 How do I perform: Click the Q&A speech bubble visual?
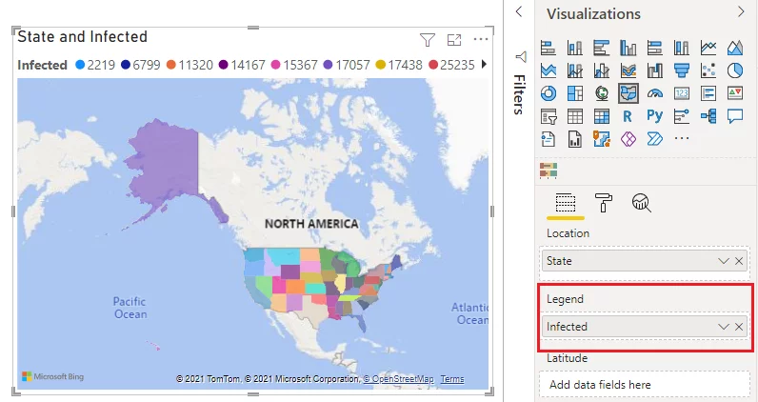(735, 116)
